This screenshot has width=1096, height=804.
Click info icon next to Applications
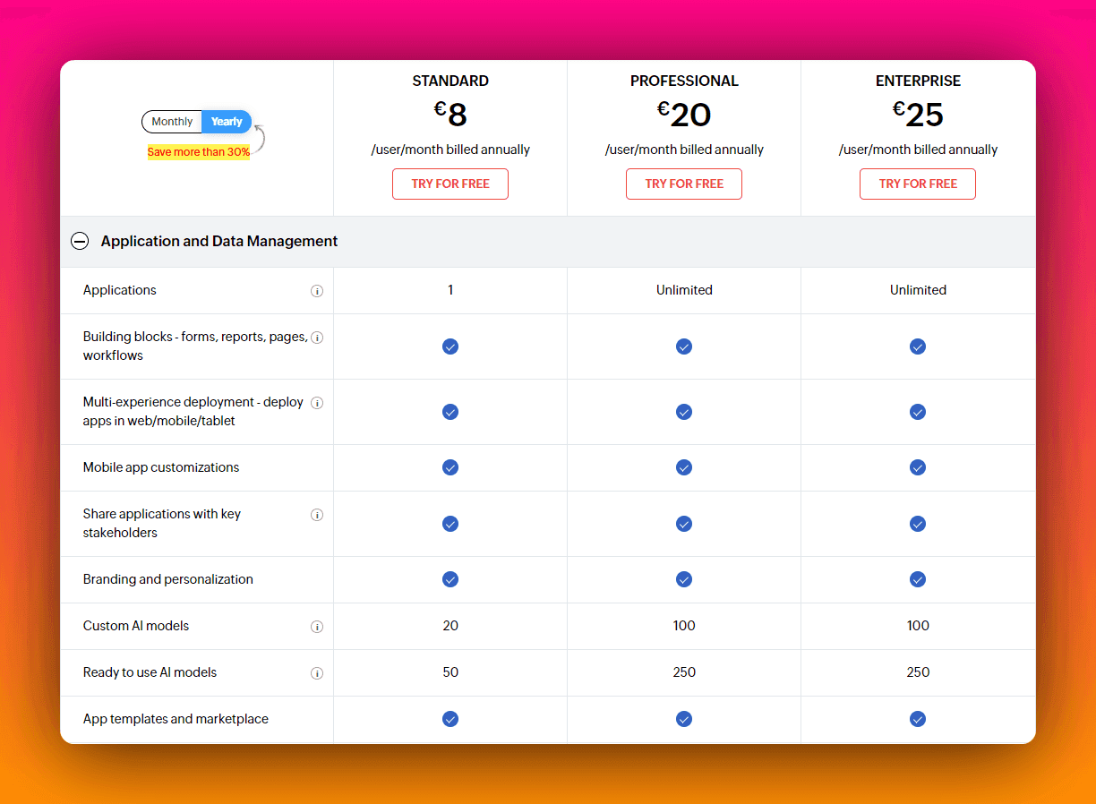(316, 291)
